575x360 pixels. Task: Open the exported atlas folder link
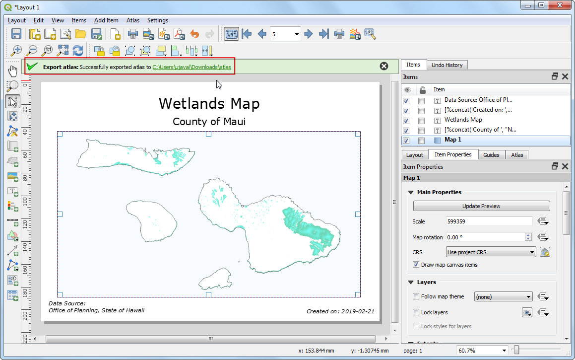tap(192, 67)
